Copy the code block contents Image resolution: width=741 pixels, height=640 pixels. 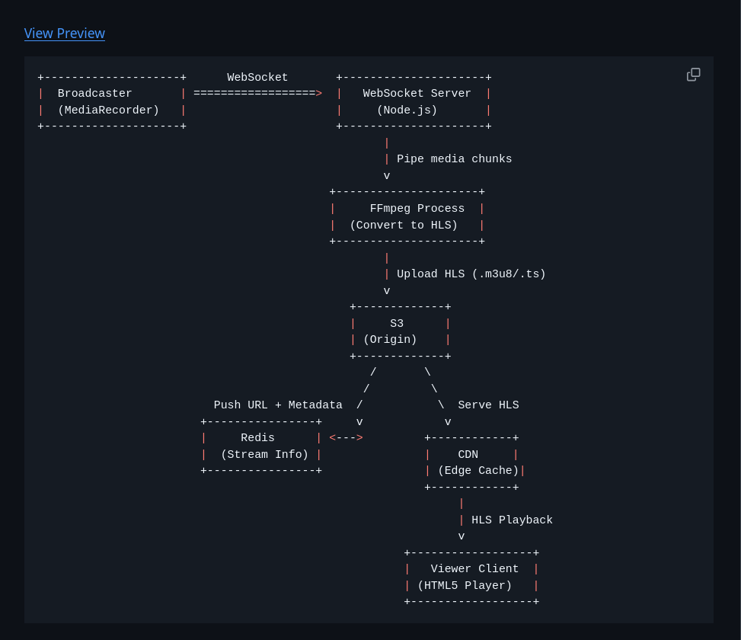pos(693,75)
